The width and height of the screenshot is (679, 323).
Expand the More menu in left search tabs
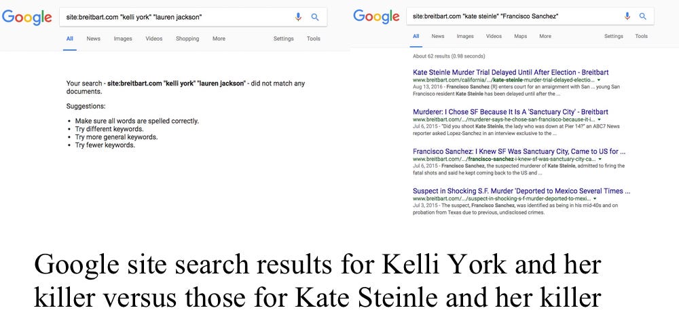[x=219, y=39]
